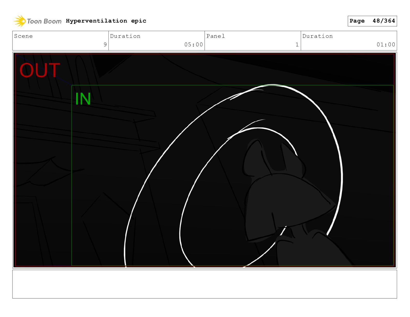The height and width of the screenshot is (317, 410).
Task: Click the 'Panel' header label
Action: 216,36
